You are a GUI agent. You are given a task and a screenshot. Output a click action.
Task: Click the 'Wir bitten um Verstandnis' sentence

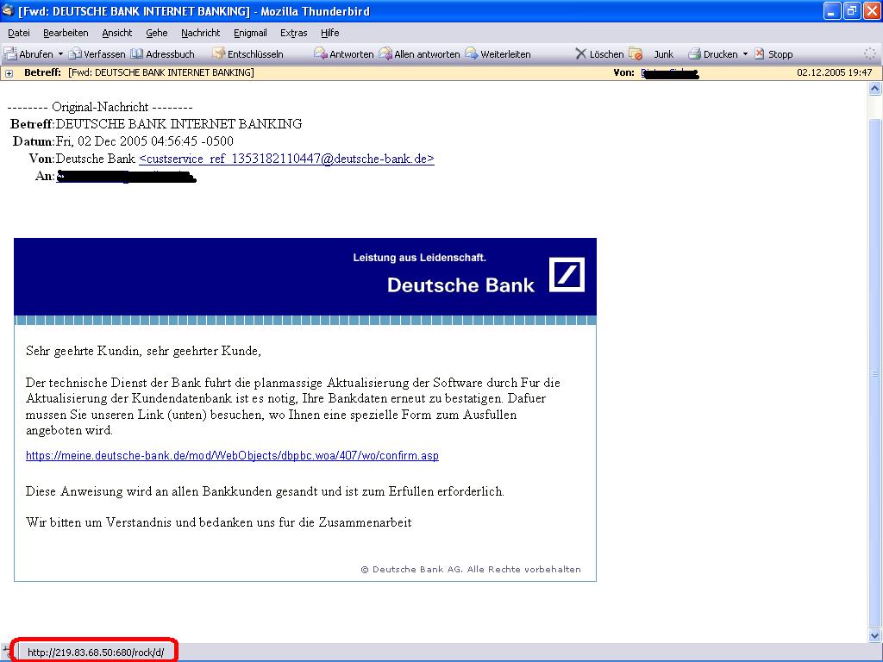click(x=218, y=522)
